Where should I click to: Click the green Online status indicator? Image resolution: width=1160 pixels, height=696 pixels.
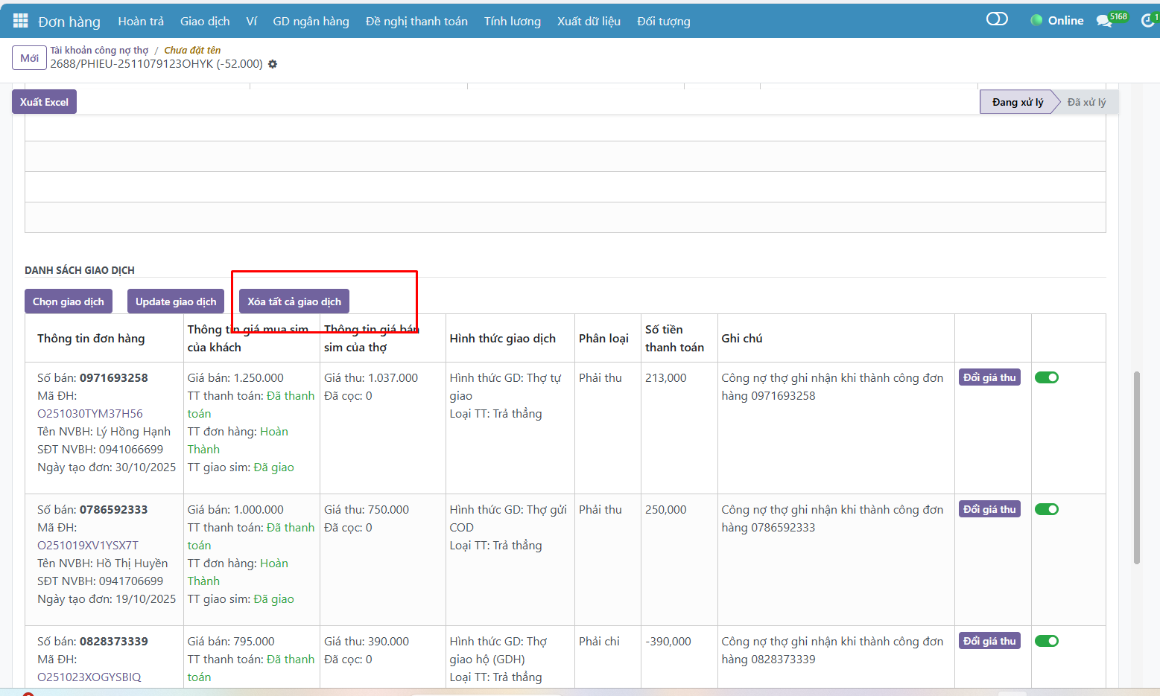(1056, 21)
